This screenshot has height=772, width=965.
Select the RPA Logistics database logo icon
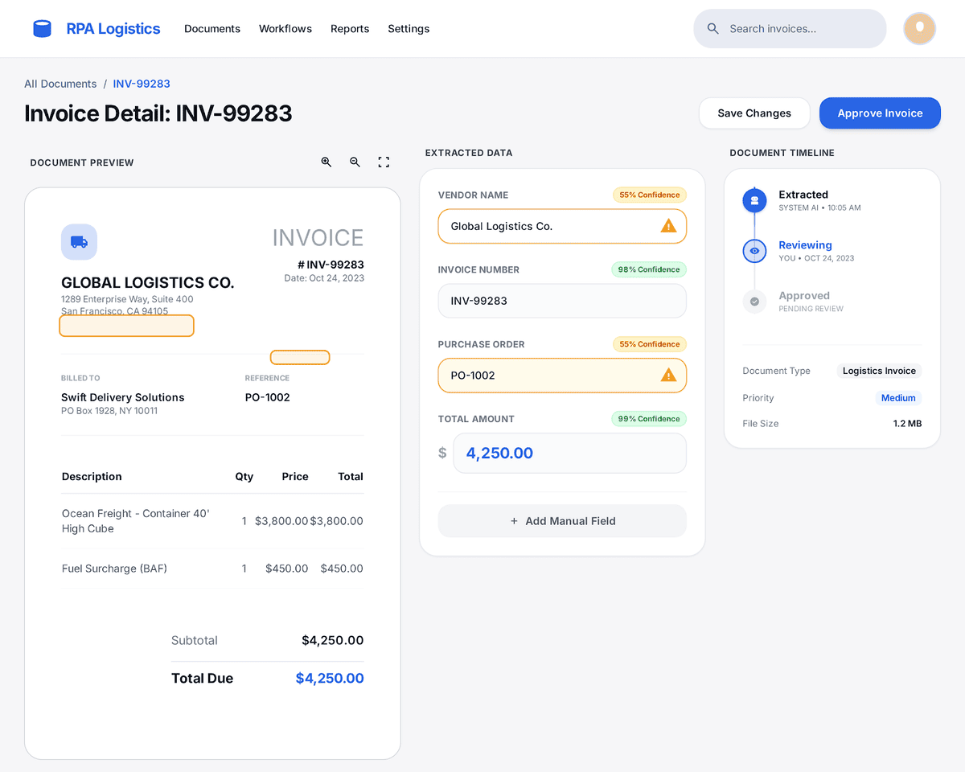tap(42, 28)
